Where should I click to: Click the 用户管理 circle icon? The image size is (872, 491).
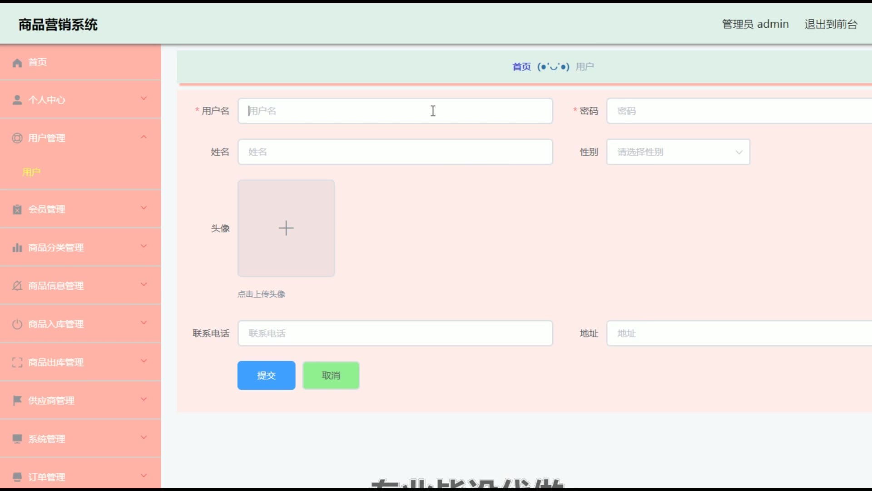point(17,138)
